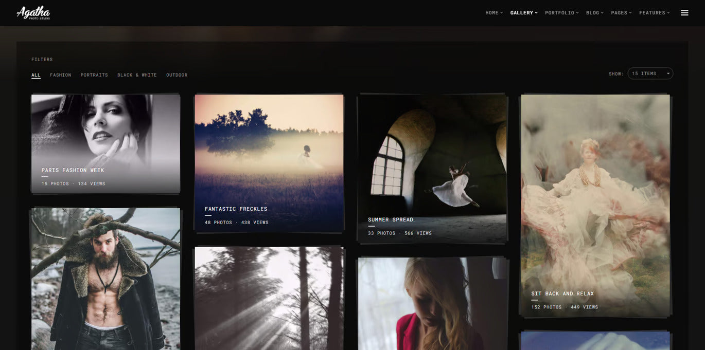This screenshot has width=705, height=350.
Task: Expand the Home dropdown menu
Action: click(494, 13)
